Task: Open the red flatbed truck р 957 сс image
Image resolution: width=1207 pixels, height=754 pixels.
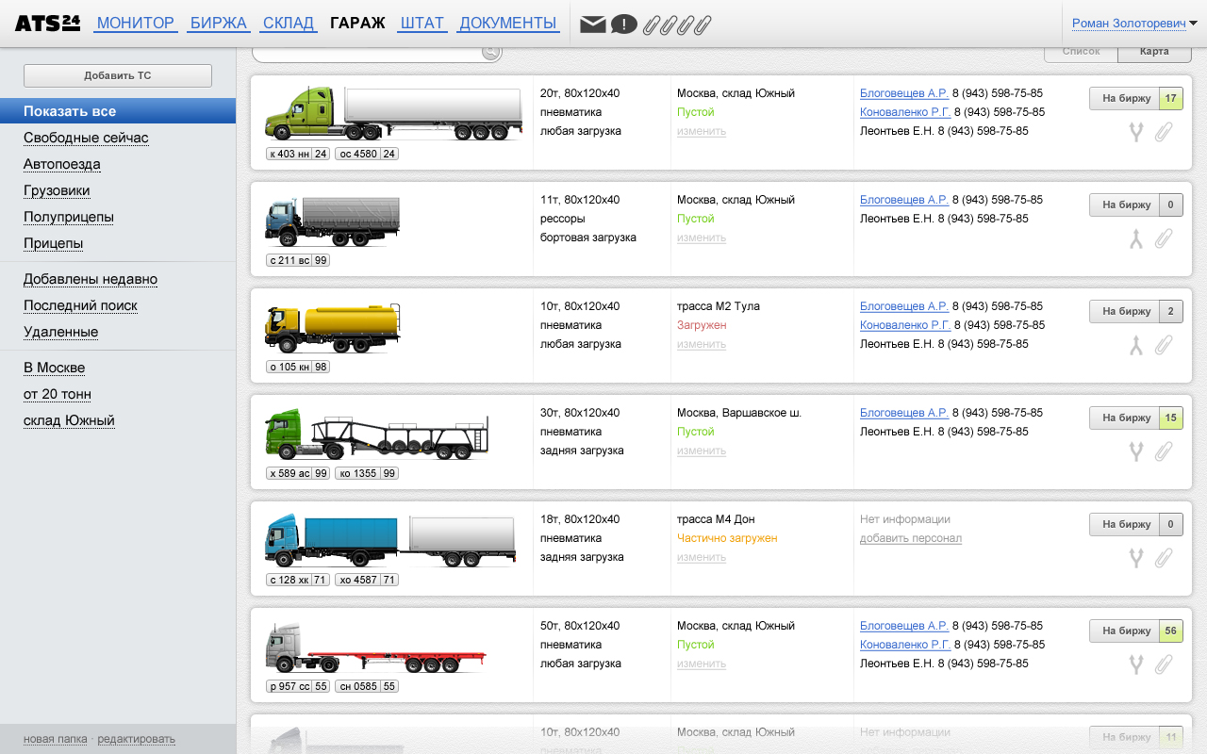Action: [375, 649]
